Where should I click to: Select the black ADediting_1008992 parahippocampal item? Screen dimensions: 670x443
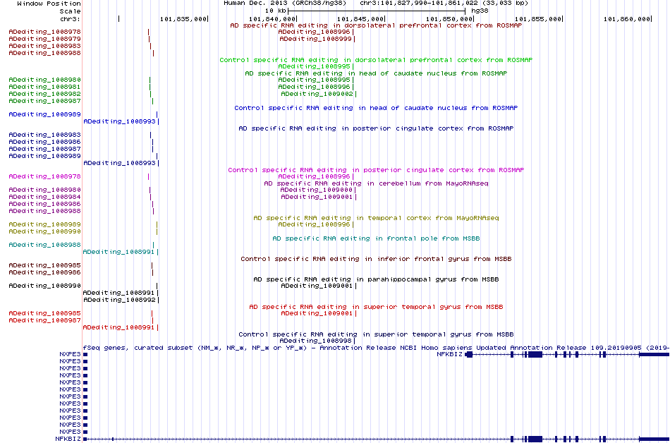click(120, 301)
